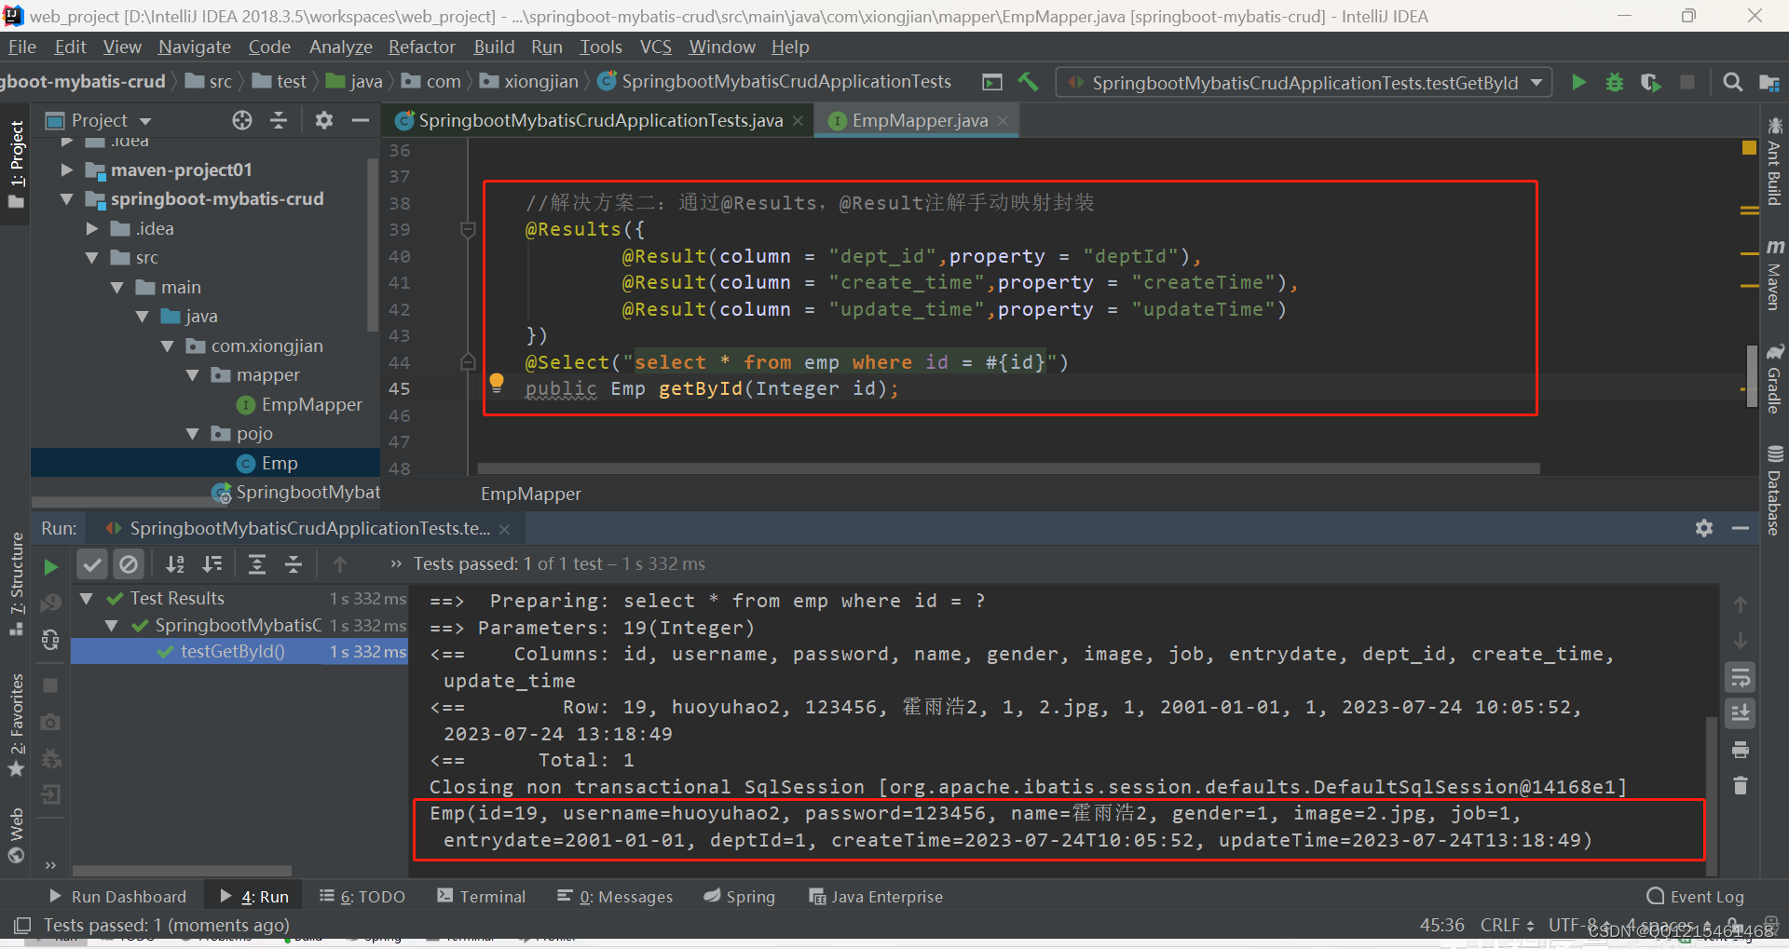The height and width of the screenshot is (949, 1789).
Task: Toggle soft-wrap in console output
Action: click(1740, 677)
